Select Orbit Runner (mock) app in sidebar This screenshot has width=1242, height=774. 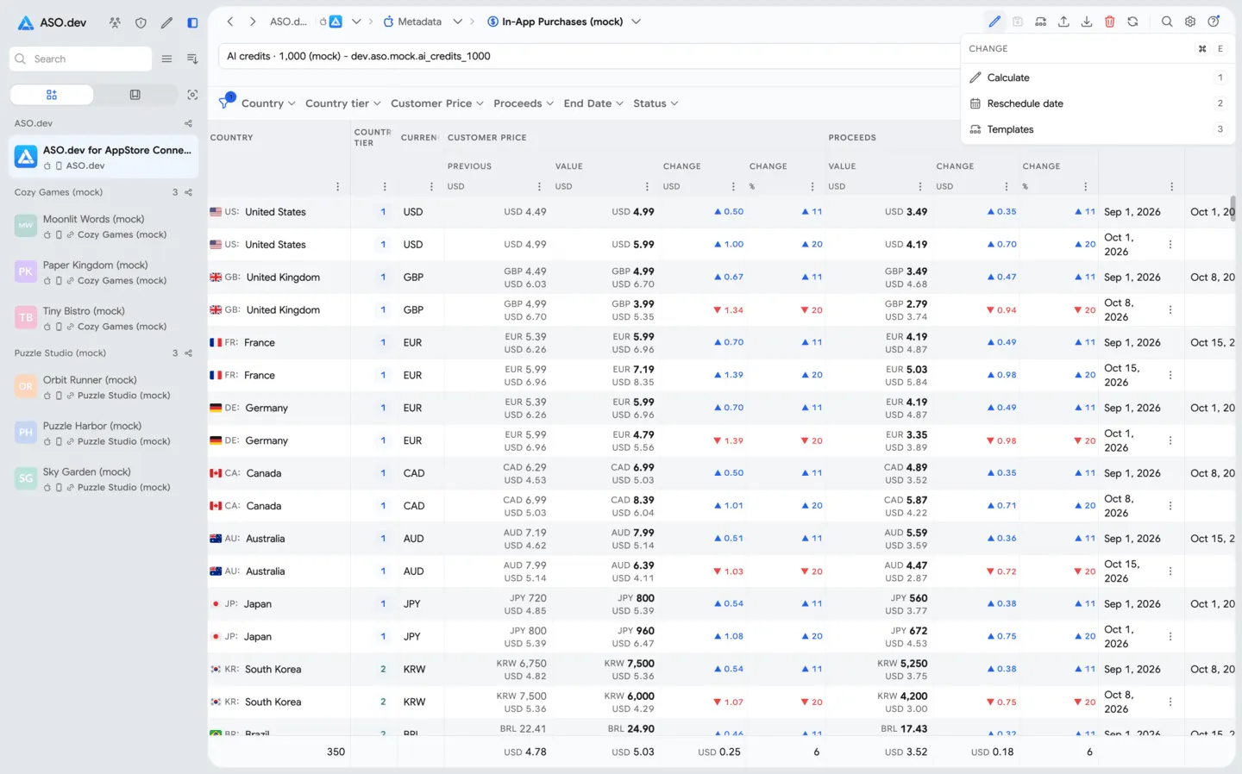point(104,387)
